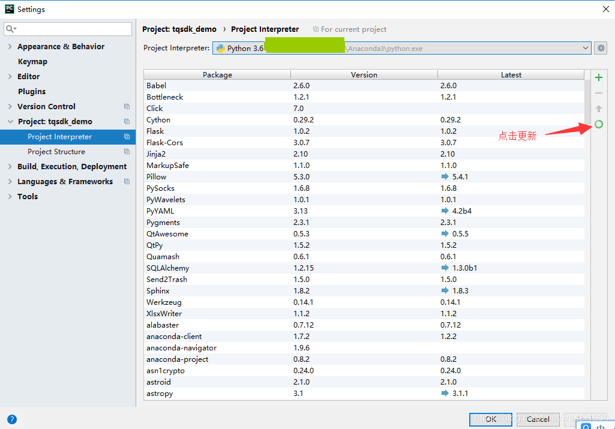Click the search magnifier icon in settings
Image resolution: width=615 pixels, height=429 pixels.
tap(11, 29)
